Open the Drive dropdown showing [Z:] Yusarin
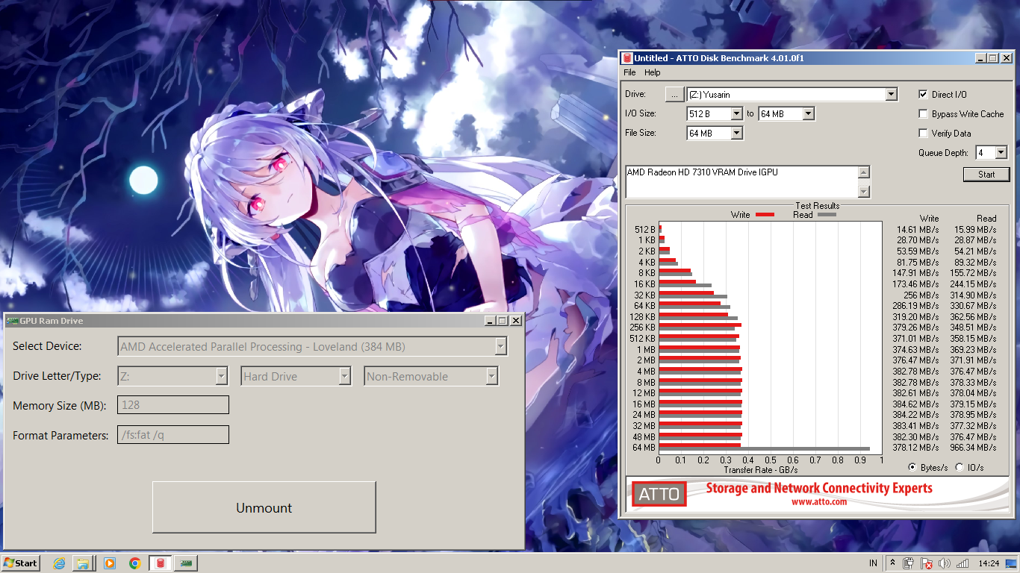Viewport: 1020px width, 573px height. click(x=891, y=95)
